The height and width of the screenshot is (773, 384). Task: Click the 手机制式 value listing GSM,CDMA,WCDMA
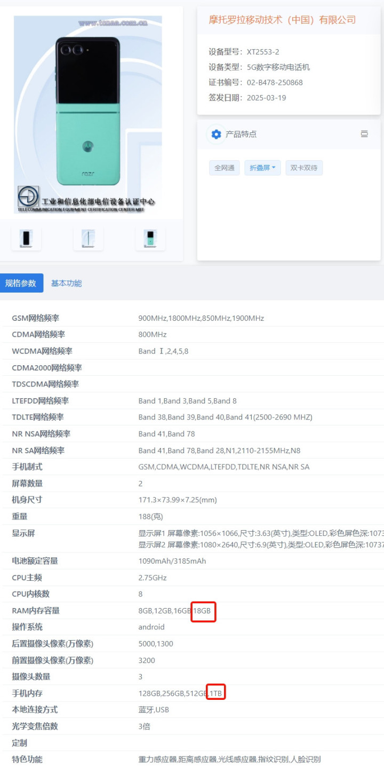[224, 467]
